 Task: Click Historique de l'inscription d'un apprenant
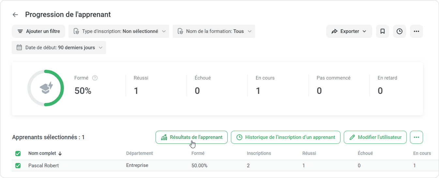tap(285, 137)
